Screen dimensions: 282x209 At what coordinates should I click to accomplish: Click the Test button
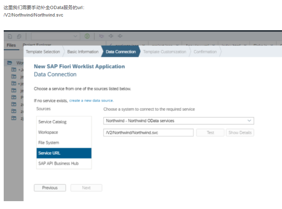coord(210,132)
